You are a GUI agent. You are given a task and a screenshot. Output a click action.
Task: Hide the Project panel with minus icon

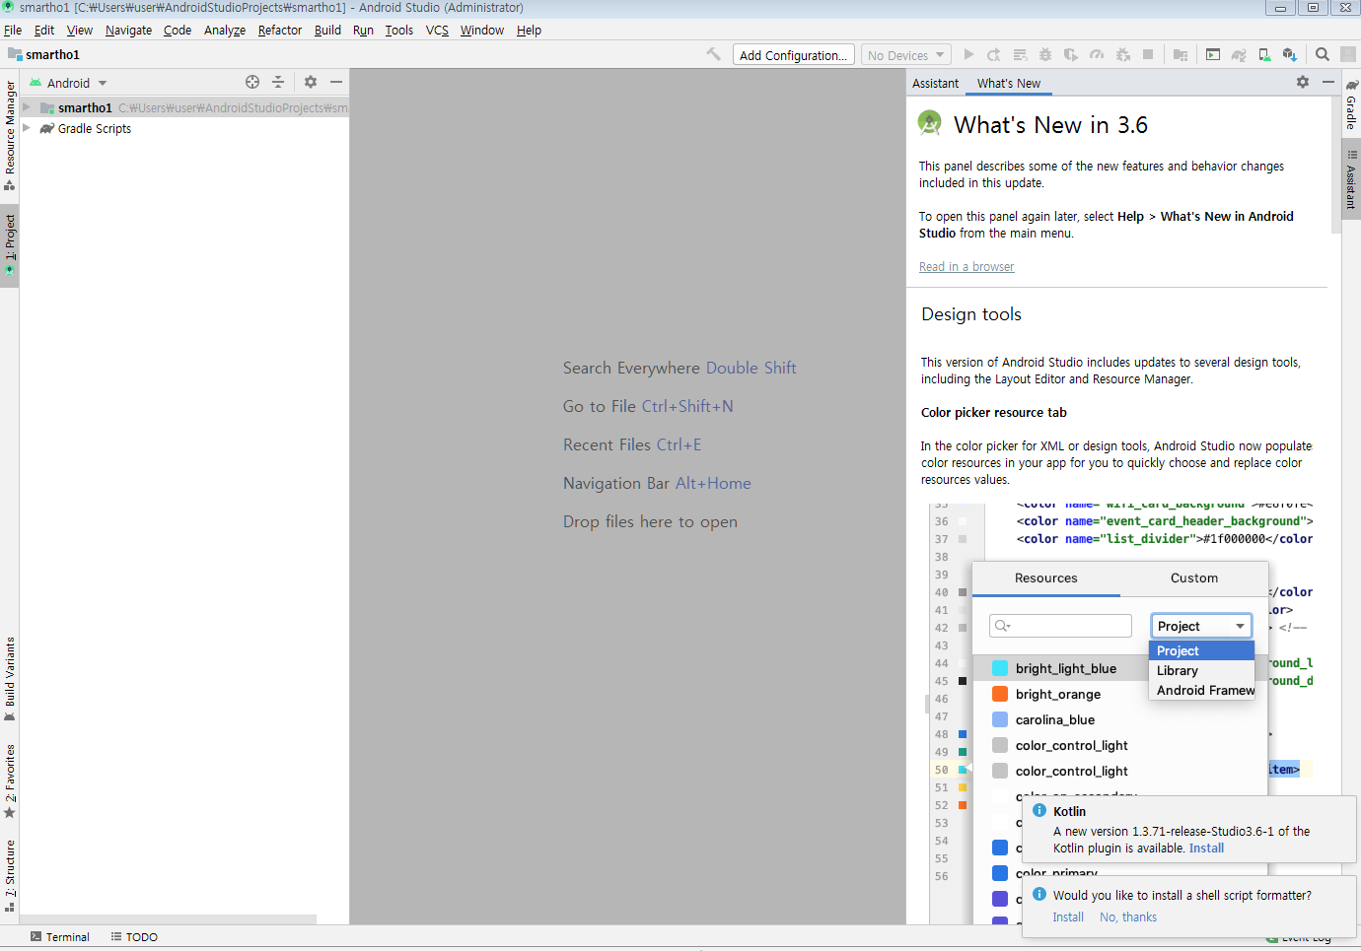336,82
